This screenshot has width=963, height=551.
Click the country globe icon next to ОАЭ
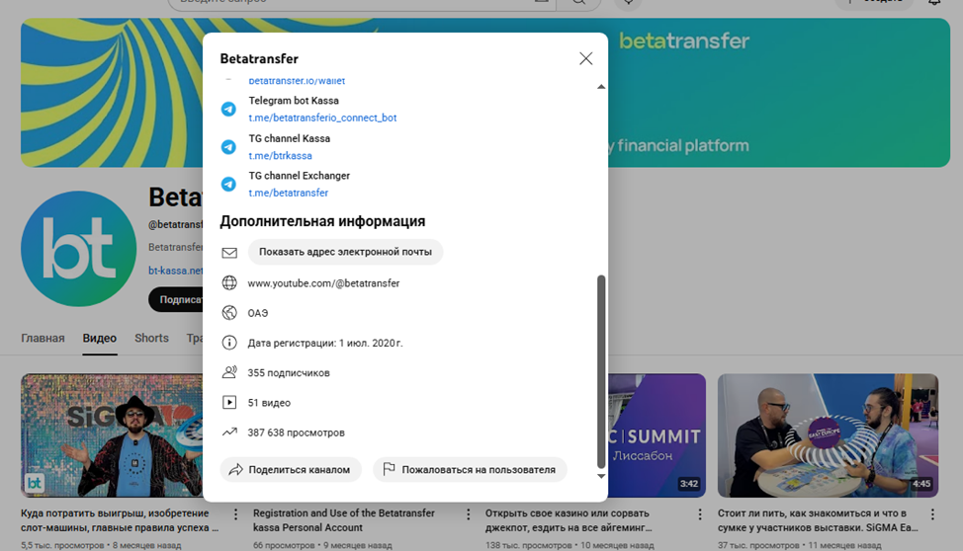pos(229,313)
